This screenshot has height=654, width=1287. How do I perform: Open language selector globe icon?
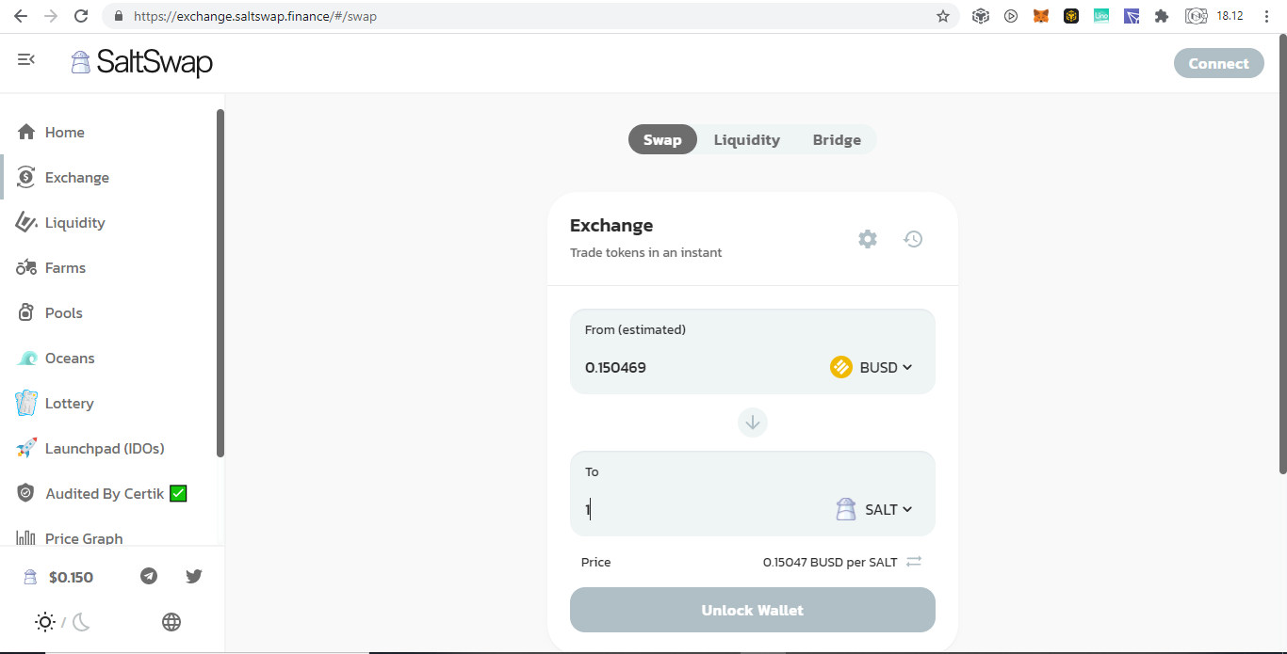click(x=171, y=622)
